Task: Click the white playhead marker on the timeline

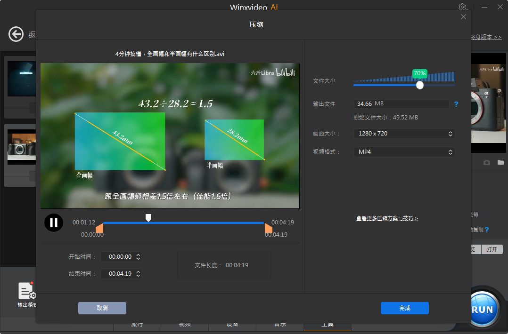Action: click(x=148, y=217)
